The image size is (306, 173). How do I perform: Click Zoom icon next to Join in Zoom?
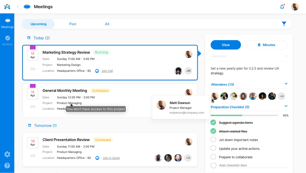point(97,158)
